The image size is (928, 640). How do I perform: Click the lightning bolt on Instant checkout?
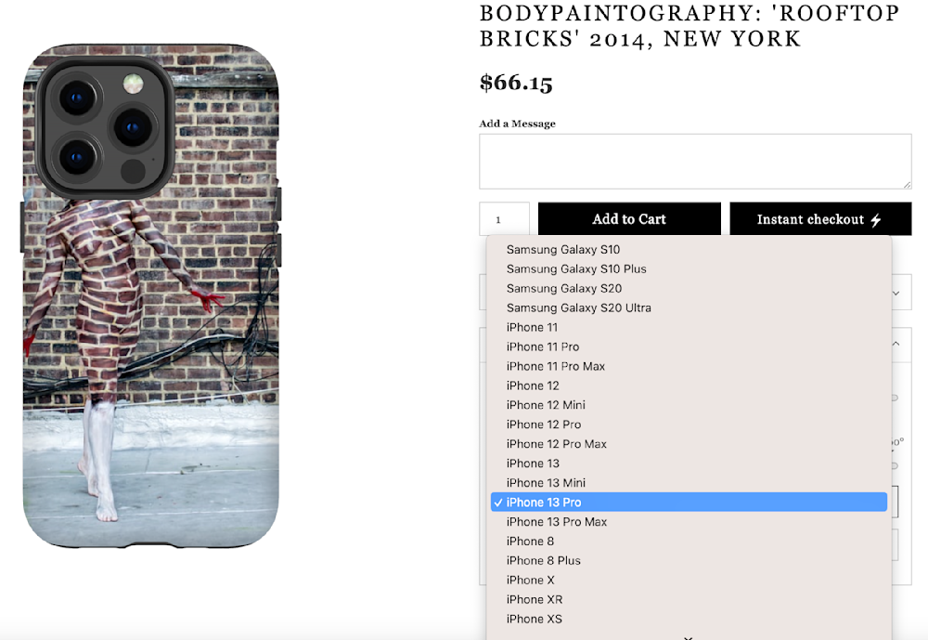[x=875, y=220]
